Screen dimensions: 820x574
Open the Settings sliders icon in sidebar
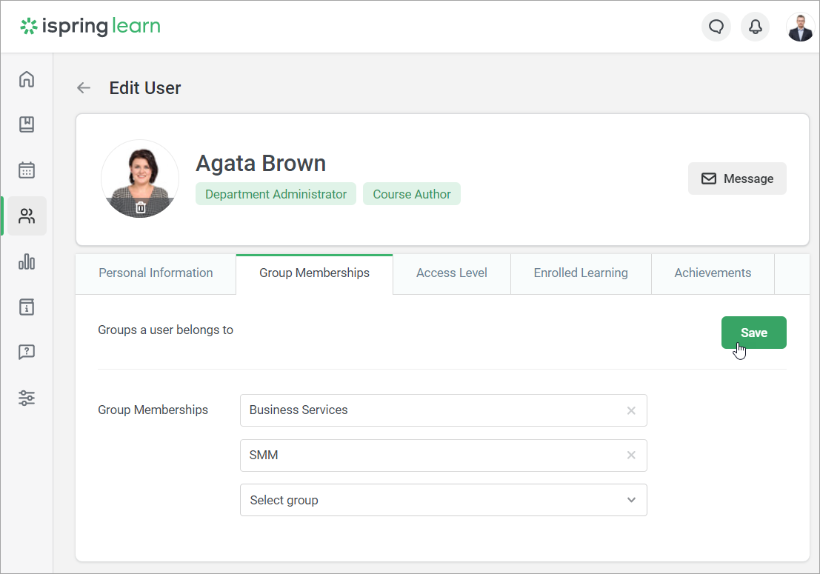point(27,398)
